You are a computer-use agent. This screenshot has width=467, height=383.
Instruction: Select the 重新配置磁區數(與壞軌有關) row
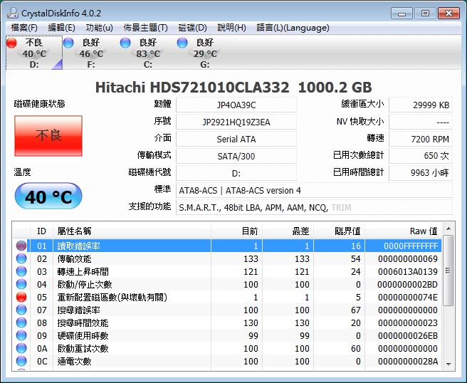(228, 297)
